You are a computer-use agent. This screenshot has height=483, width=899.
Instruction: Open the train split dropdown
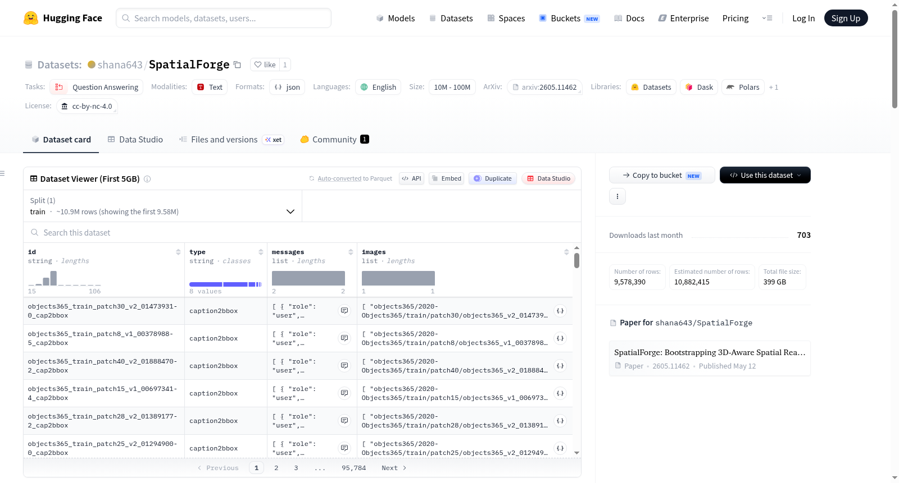[x=163, y=206]
